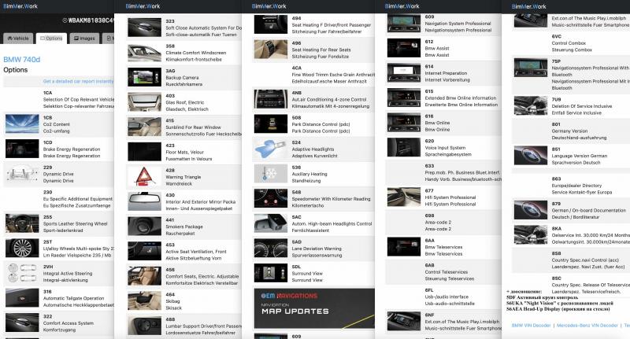Click the 620 Voice Input System thumbnail
Image resolution: width=630 pixels, height=339 pixels.
(404, 147)
